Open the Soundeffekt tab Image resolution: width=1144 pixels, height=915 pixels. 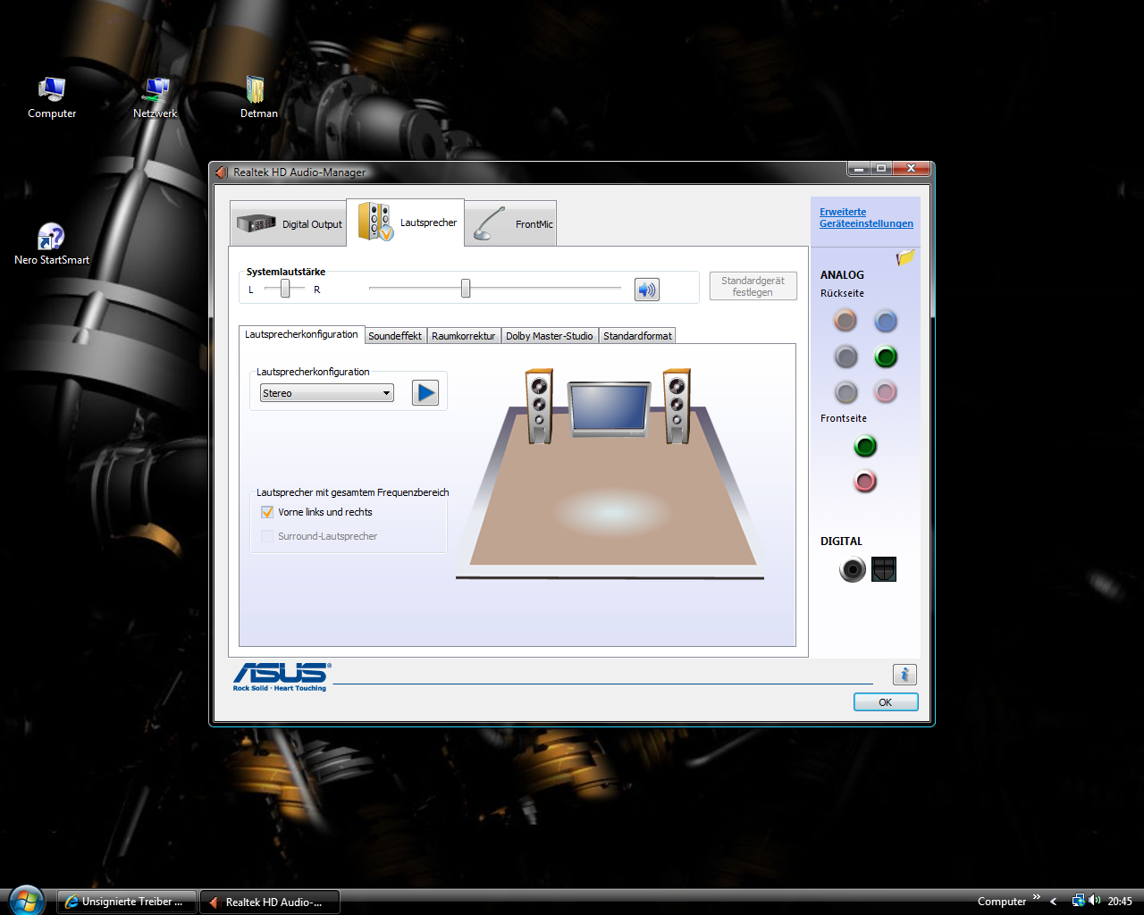coord(395,336)
